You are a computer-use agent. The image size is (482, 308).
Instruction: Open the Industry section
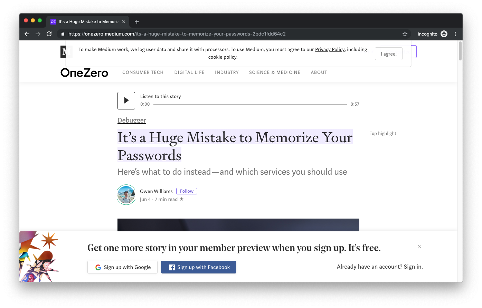click(x=227, y=73)
